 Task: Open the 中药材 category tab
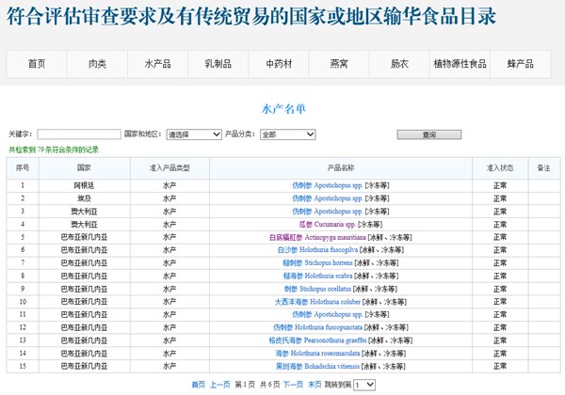[279, 64]
